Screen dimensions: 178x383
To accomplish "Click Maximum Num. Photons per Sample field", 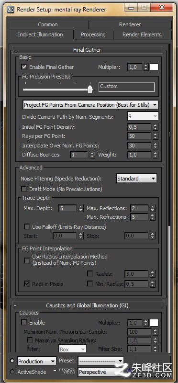I will click(139, 332).
